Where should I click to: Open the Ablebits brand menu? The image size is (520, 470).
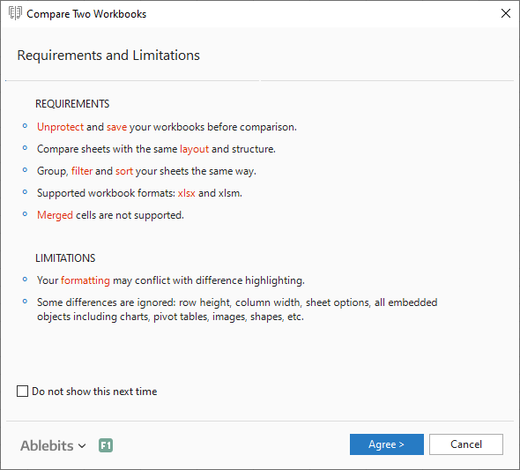tap(47, 445)
